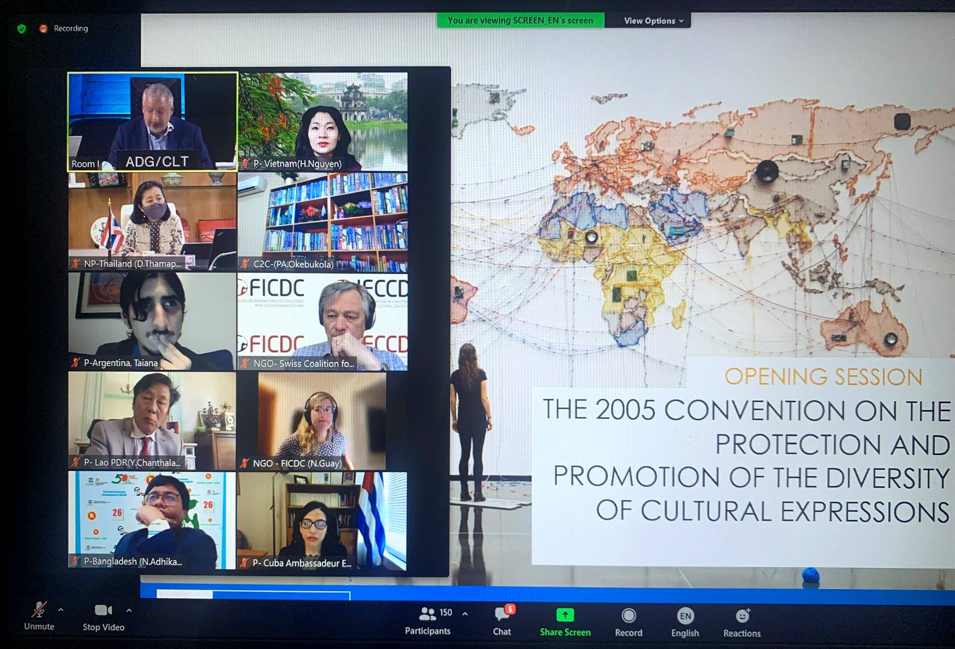
Task: Expand arrow next to Participants count
Action: pos(465,614)
